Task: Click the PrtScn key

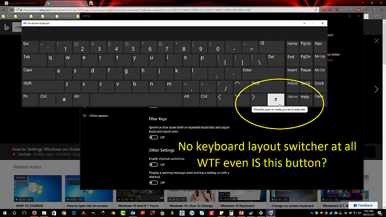Action: point(292,86)
